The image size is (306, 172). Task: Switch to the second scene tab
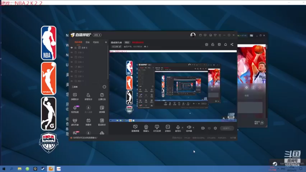(88, 42)
